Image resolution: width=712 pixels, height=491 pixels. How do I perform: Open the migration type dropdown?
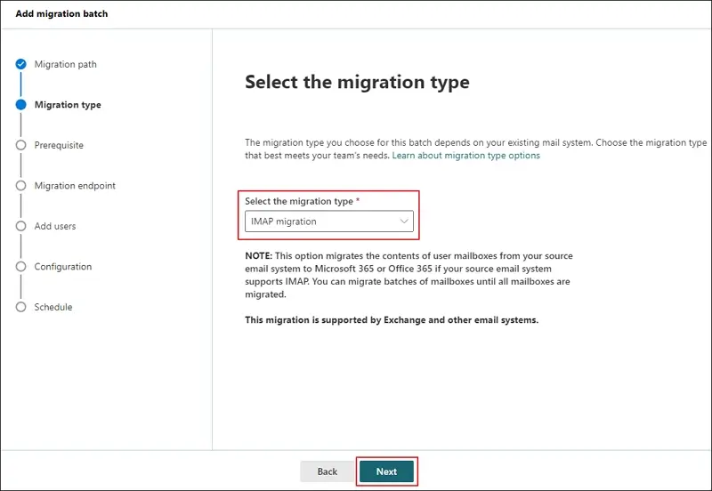coord(328,221)
